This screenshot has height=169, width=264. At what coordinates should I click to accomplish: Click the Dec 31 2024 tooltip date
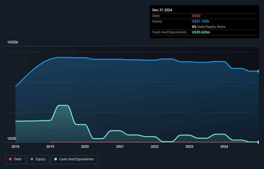point(162,10)
